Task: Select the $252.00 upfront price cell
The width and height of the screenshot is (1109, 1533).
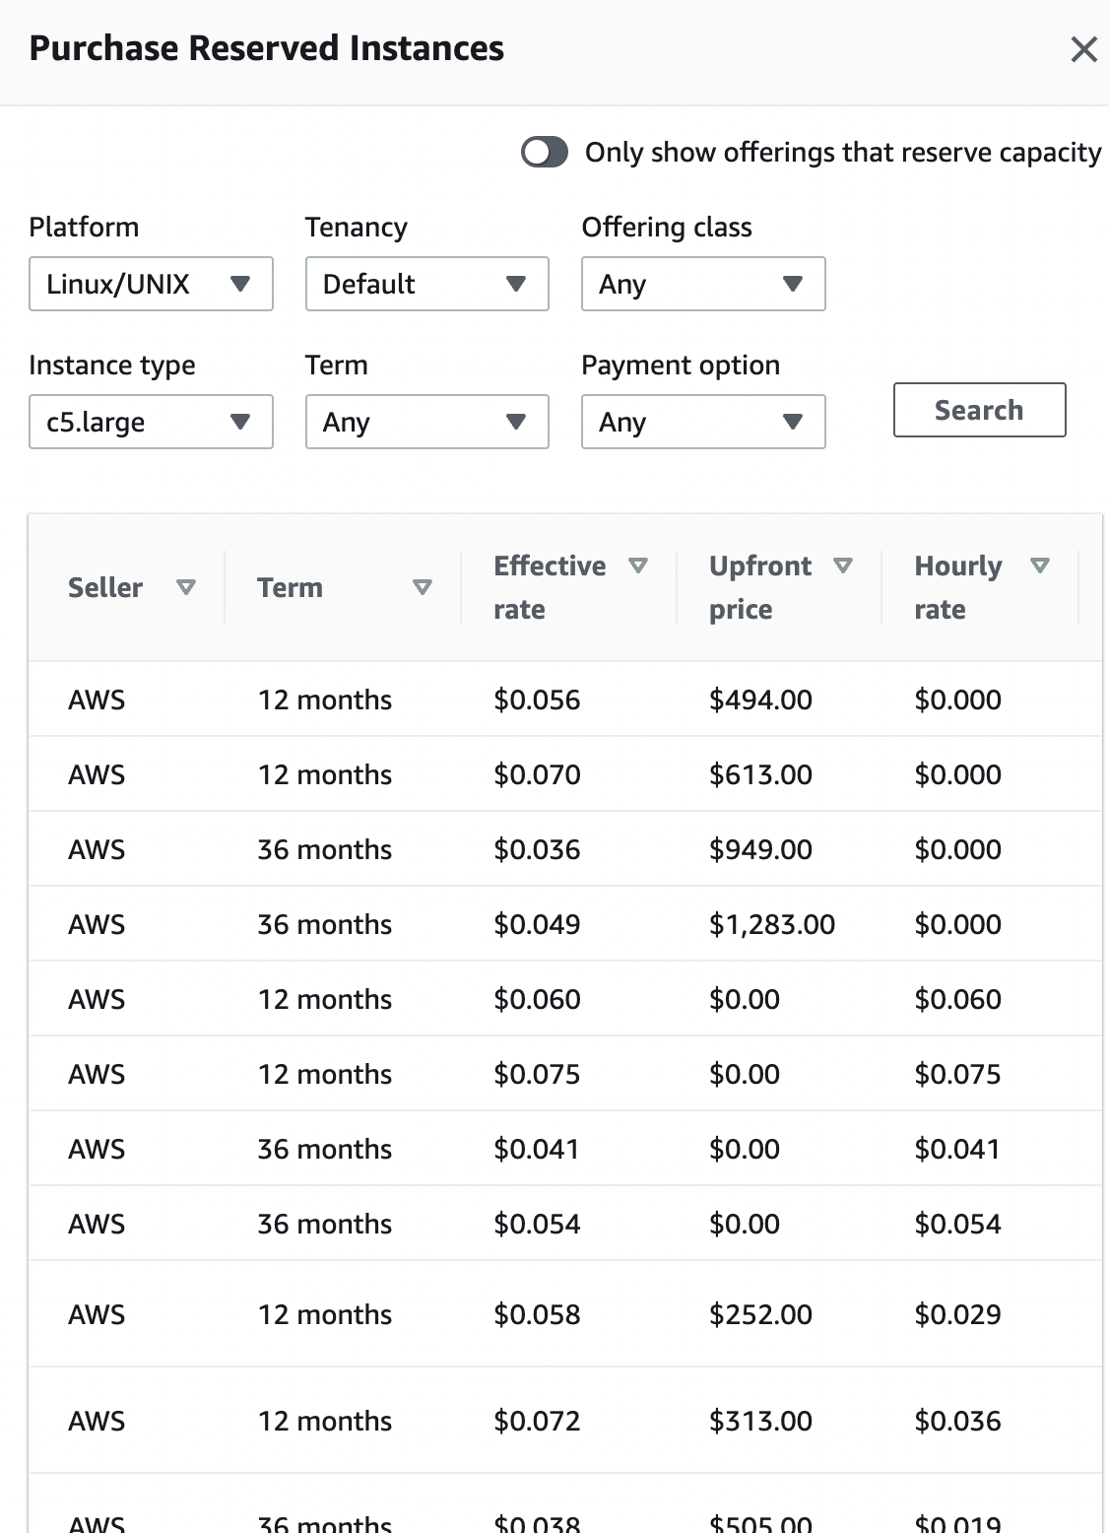Action: click(760, 1314)
